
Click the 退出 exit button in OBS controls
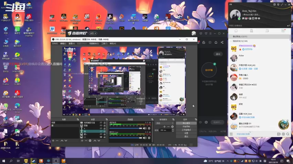[186, 136]
